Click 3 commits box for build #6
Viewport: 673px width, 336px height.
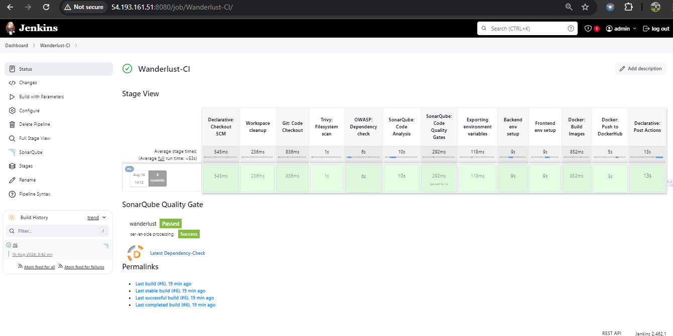[x=157, y=178]
